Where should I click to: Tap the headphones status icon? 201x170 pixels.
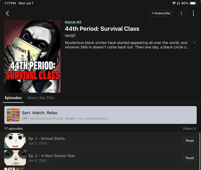pos(178,3)
